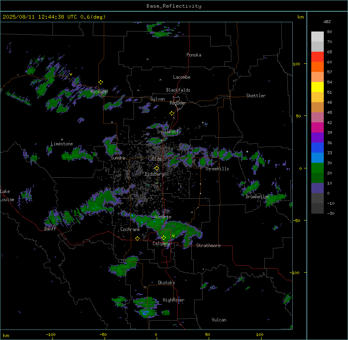Click the Strathmore city label

208,246
